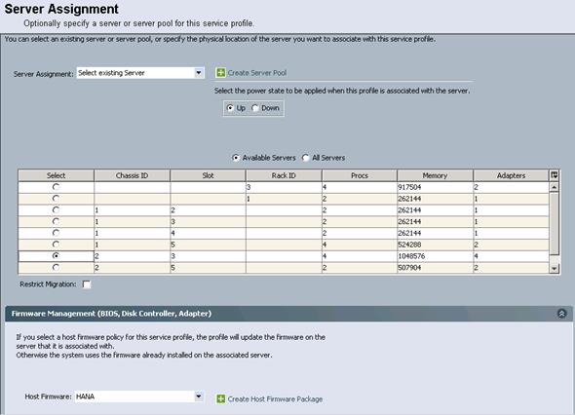The image size is (575, 415).
Task: Choose Available Servers filter
Action: [236, 158]
